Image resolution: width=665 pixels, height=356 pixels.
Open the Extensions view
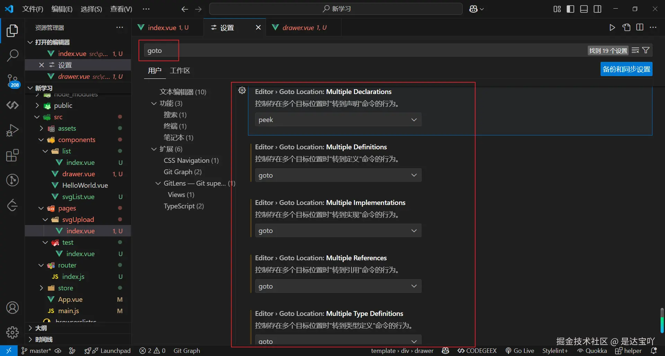(x=12, y=155)
